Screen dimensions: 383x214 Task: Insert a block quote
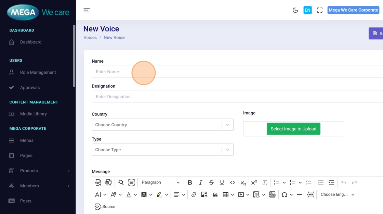tap(215, 194)
